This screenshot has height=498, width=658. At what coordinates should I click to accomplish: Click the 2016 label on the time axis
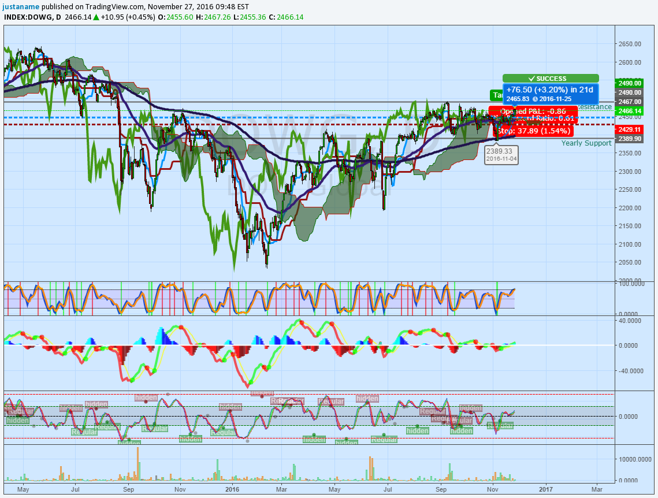click(232, 489)
